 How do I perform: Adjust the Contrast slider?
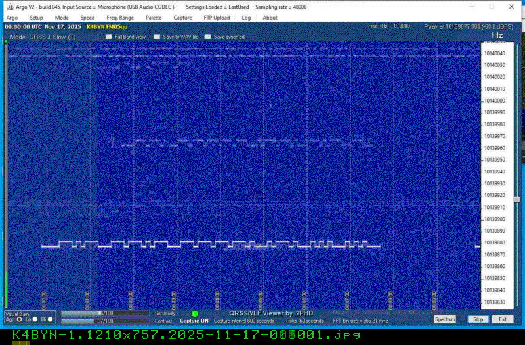point(104,321)
